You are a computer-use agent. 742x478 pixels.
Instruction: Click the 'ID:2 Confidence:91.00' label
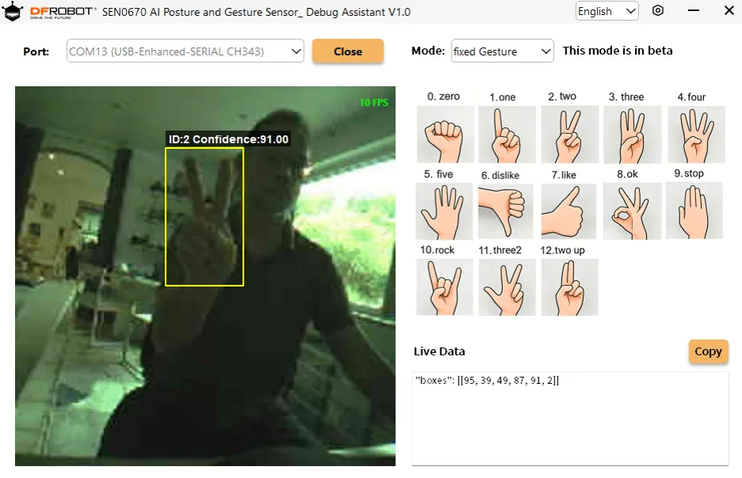[229, 139]
